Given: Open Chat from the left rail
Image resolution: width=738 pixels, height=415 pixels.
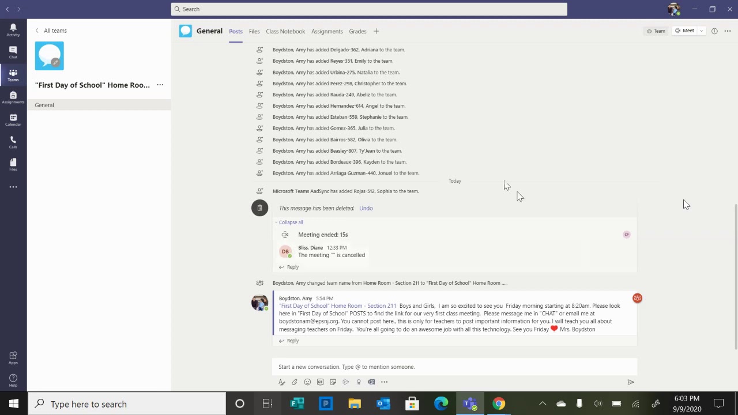Looking at the screenshot, I should tap(13, 52).
